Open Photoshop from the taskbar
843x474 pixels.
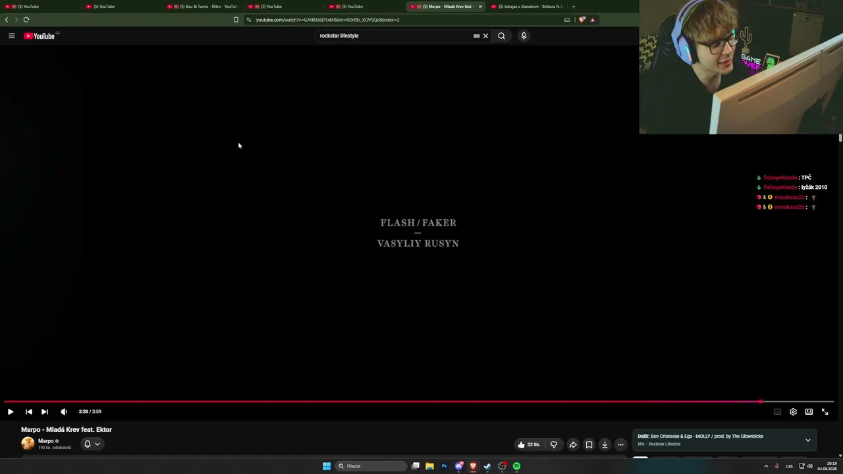point(444,466)
